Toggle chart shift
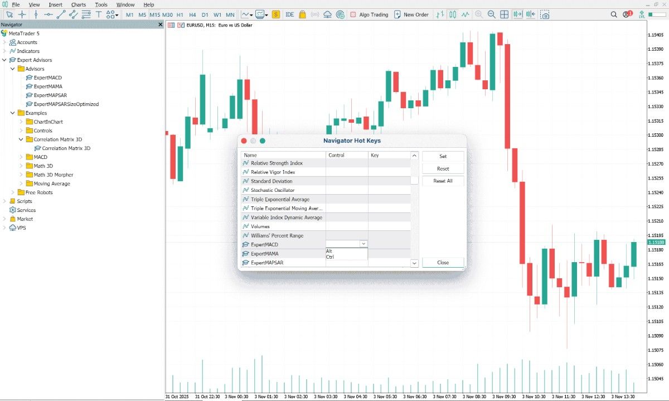The height and width of the screenshot is (401, 669). tap(530, 15)
